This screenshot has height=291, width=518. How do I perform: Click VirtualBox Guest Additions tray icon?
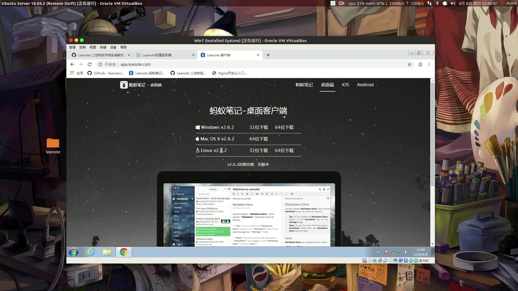click(x=393, y=252)
